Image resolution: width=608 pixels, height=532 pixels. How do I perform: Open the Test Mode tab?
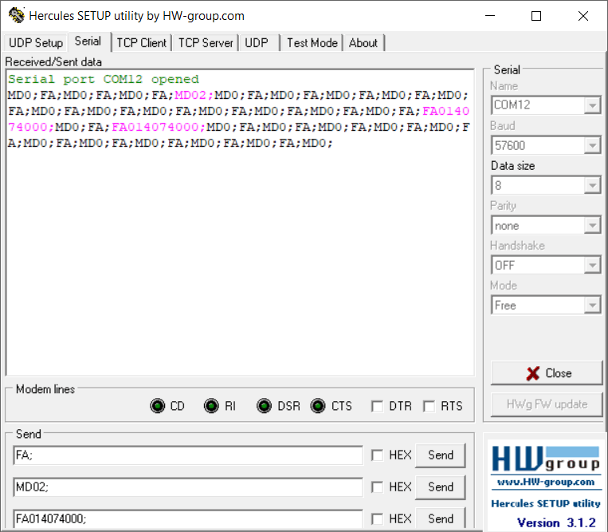(x=312, y=43)
